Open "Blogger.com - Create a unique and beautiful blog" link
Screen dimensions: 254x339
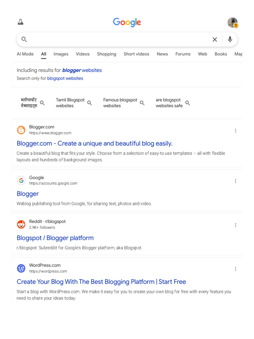95,143
